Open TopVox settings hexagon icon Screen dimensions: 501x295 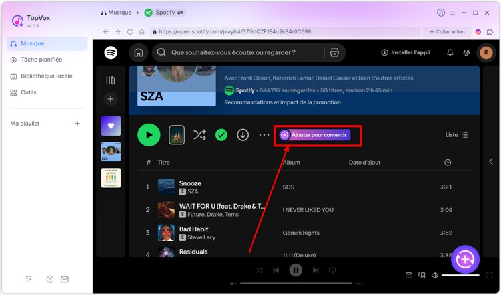point(50,280)
